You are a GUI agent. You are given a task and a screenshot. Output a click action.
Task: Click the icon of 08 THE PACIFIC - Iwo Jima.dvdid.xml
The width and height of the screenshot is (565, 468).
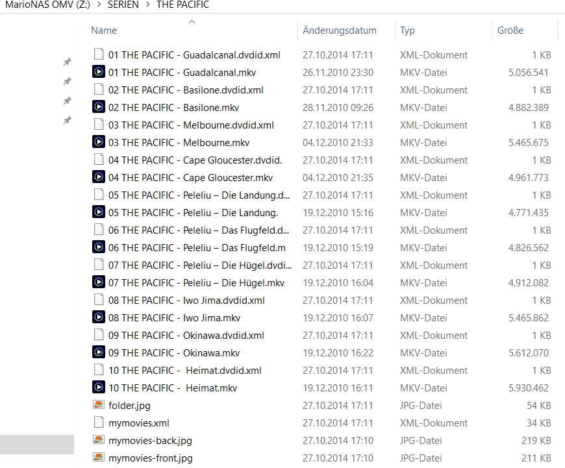point(98,299)
